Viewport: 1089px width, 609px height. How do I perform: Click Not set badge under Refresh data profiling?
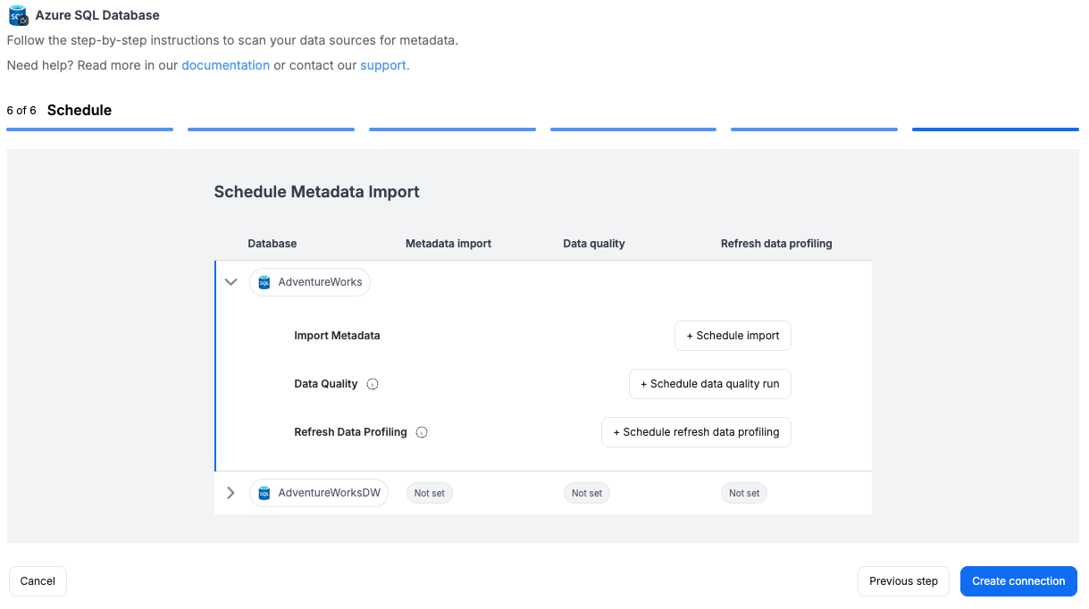pyautogui.click(x=743, y=493)
